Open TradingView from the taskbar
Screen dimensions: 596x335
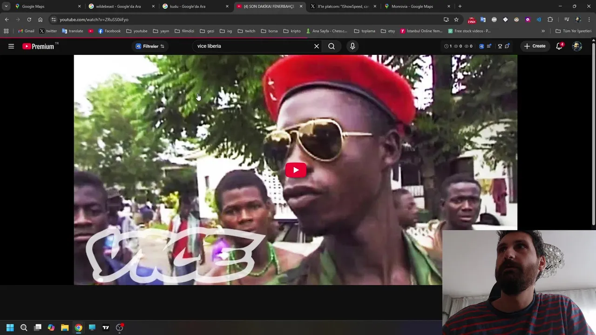[106, 328]
